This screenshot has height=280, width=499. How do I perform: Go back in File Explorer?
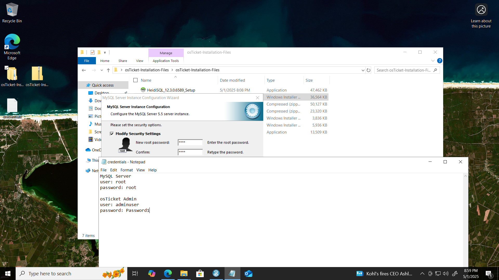click(x=84, y=70)
